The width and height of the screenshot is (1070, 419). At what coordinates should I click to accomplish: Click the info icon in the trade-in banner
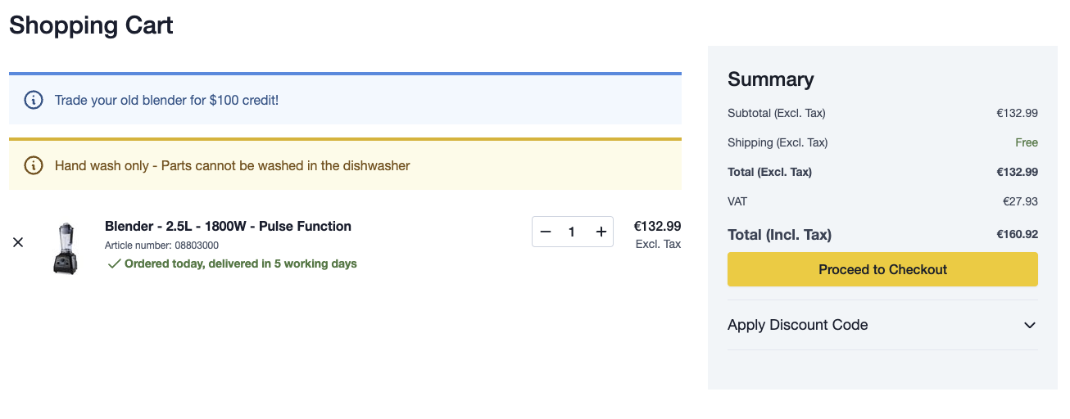coord(33,101)
